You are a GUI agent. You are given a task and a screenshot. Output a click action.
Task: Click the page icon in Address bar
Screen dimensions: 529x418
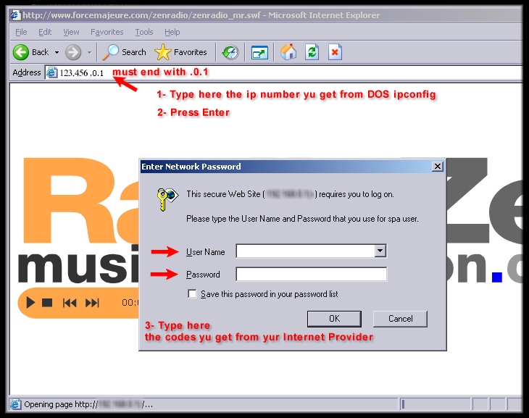coord(51,72)
